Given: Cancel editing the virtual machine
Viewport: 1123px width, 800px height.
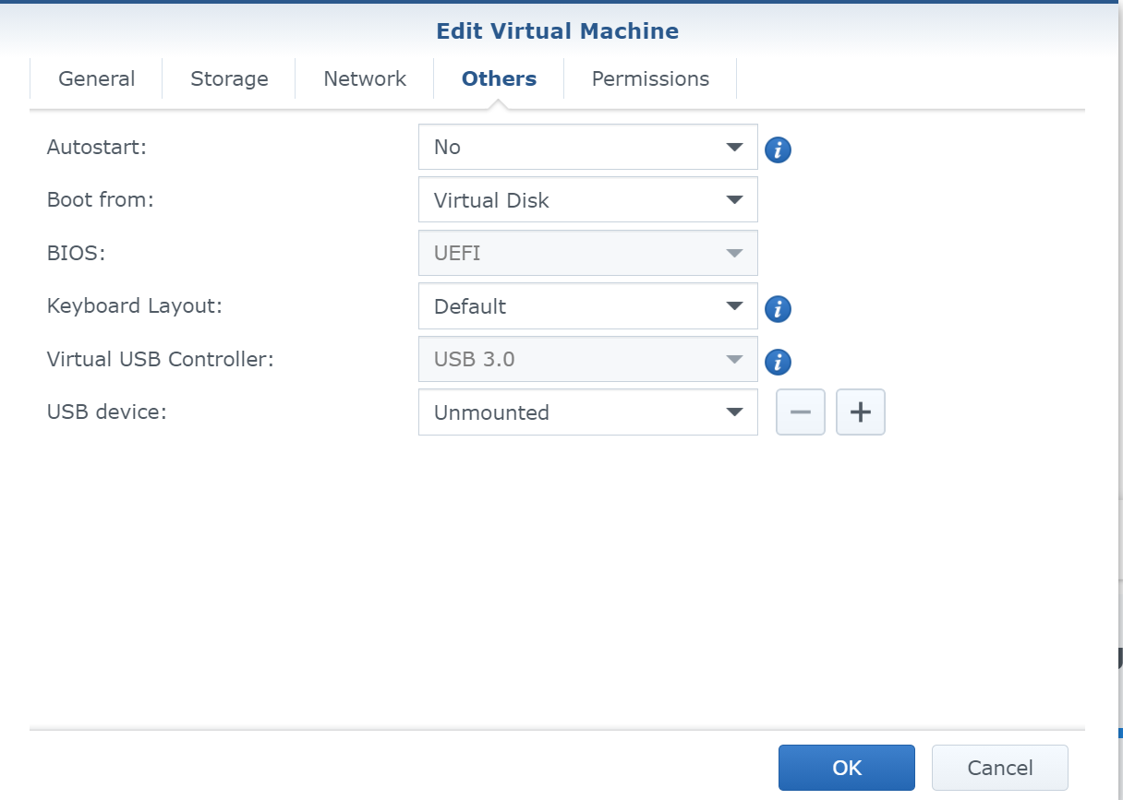Looking at the screenshot, I should click(999, 767).
